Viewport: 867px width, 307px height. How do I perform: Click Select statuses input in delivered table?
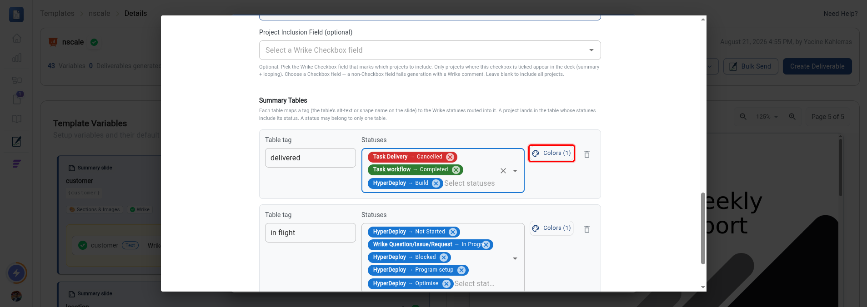[x=470, y=183]
